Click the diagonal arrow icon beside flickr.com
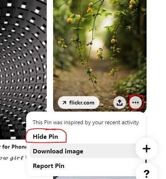Screen dimensions: 166x179 click(x=64, y=103)
